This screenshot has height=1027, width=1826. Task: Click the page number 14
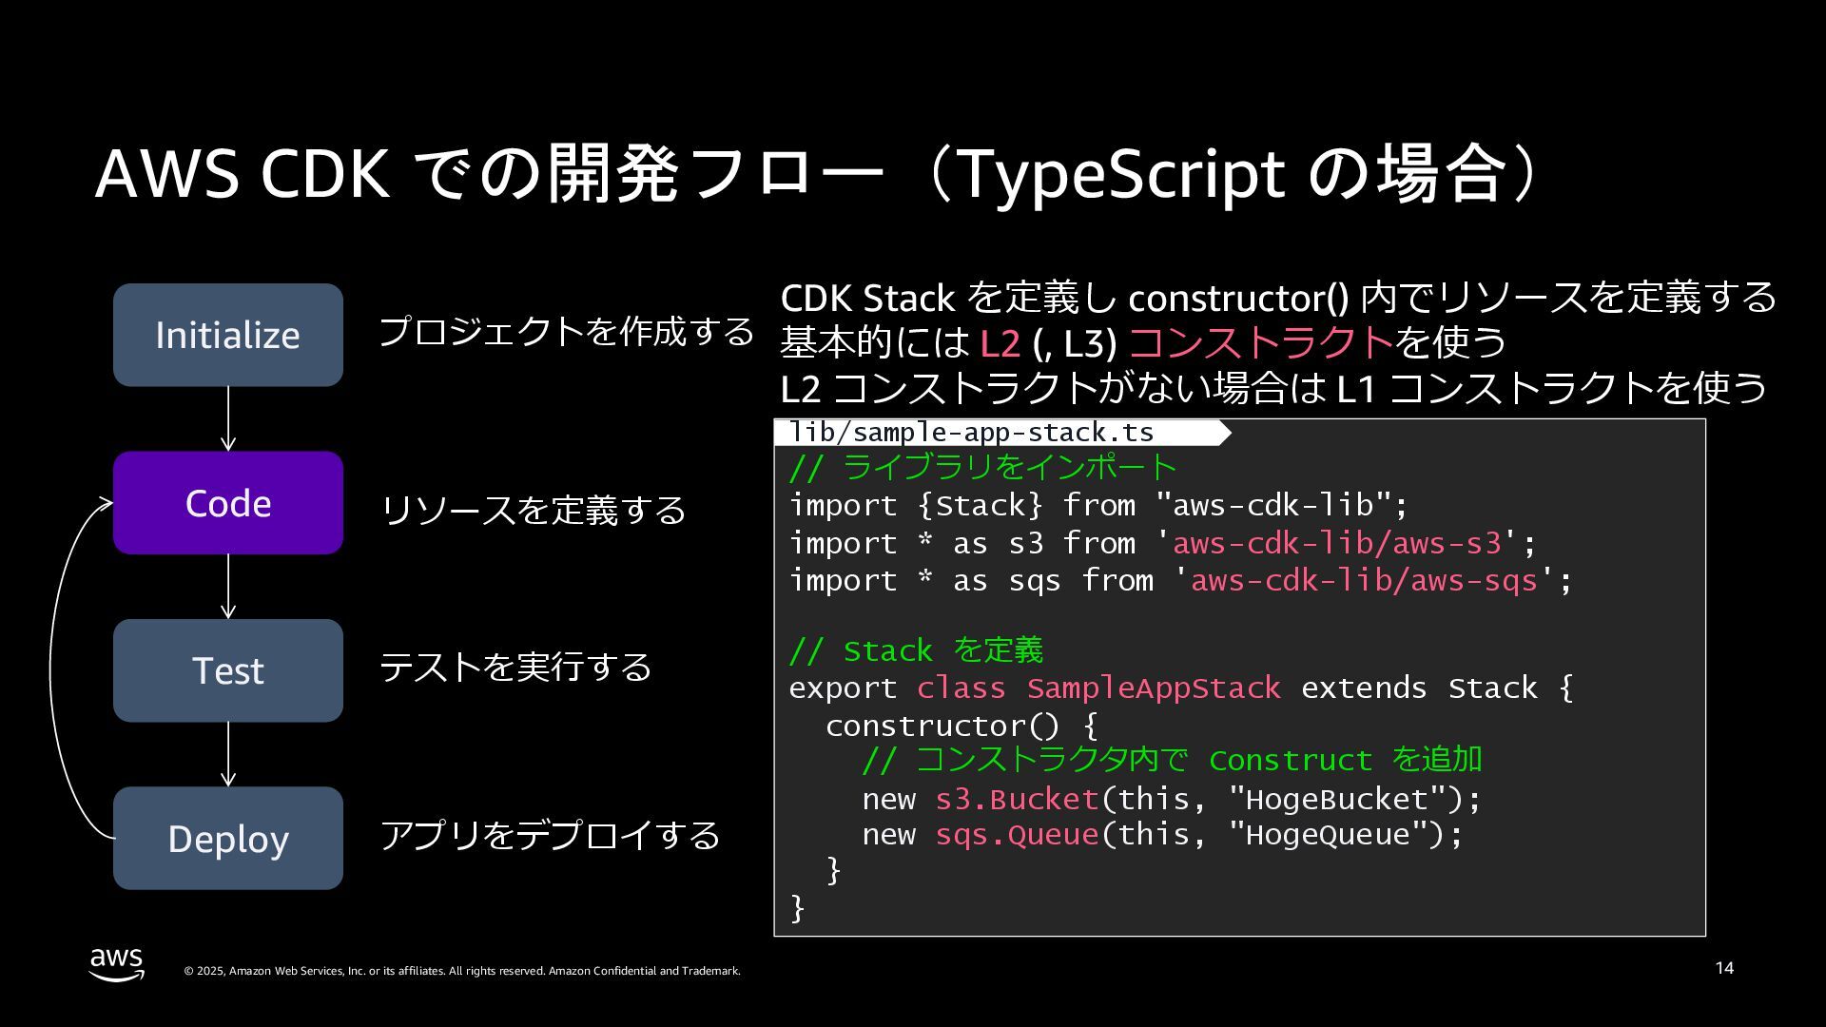[1724, 968]
